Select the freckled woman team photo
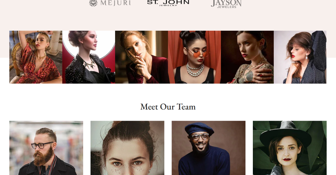336x175 pixels. click(x=127, y=148)
